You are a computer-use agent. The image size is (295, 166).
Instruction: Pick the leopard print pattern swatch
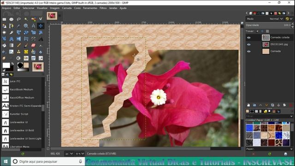(x=278, y=142)
